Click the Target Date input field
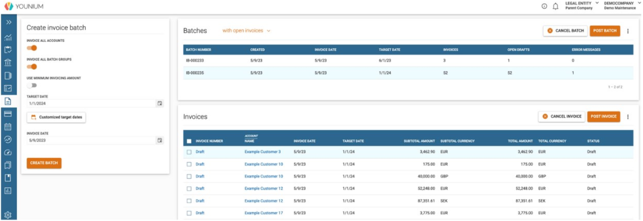Image resolution: width=643 pixels, height=221 pixels. click(91, 103)
